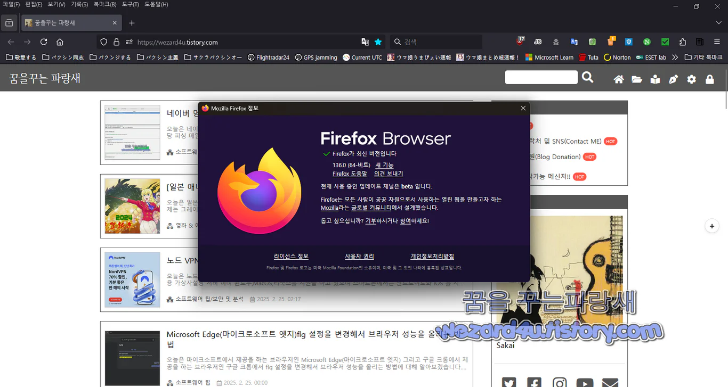Open the blog's home icon in site header
The image size is (728, 387).
point(618,79)
